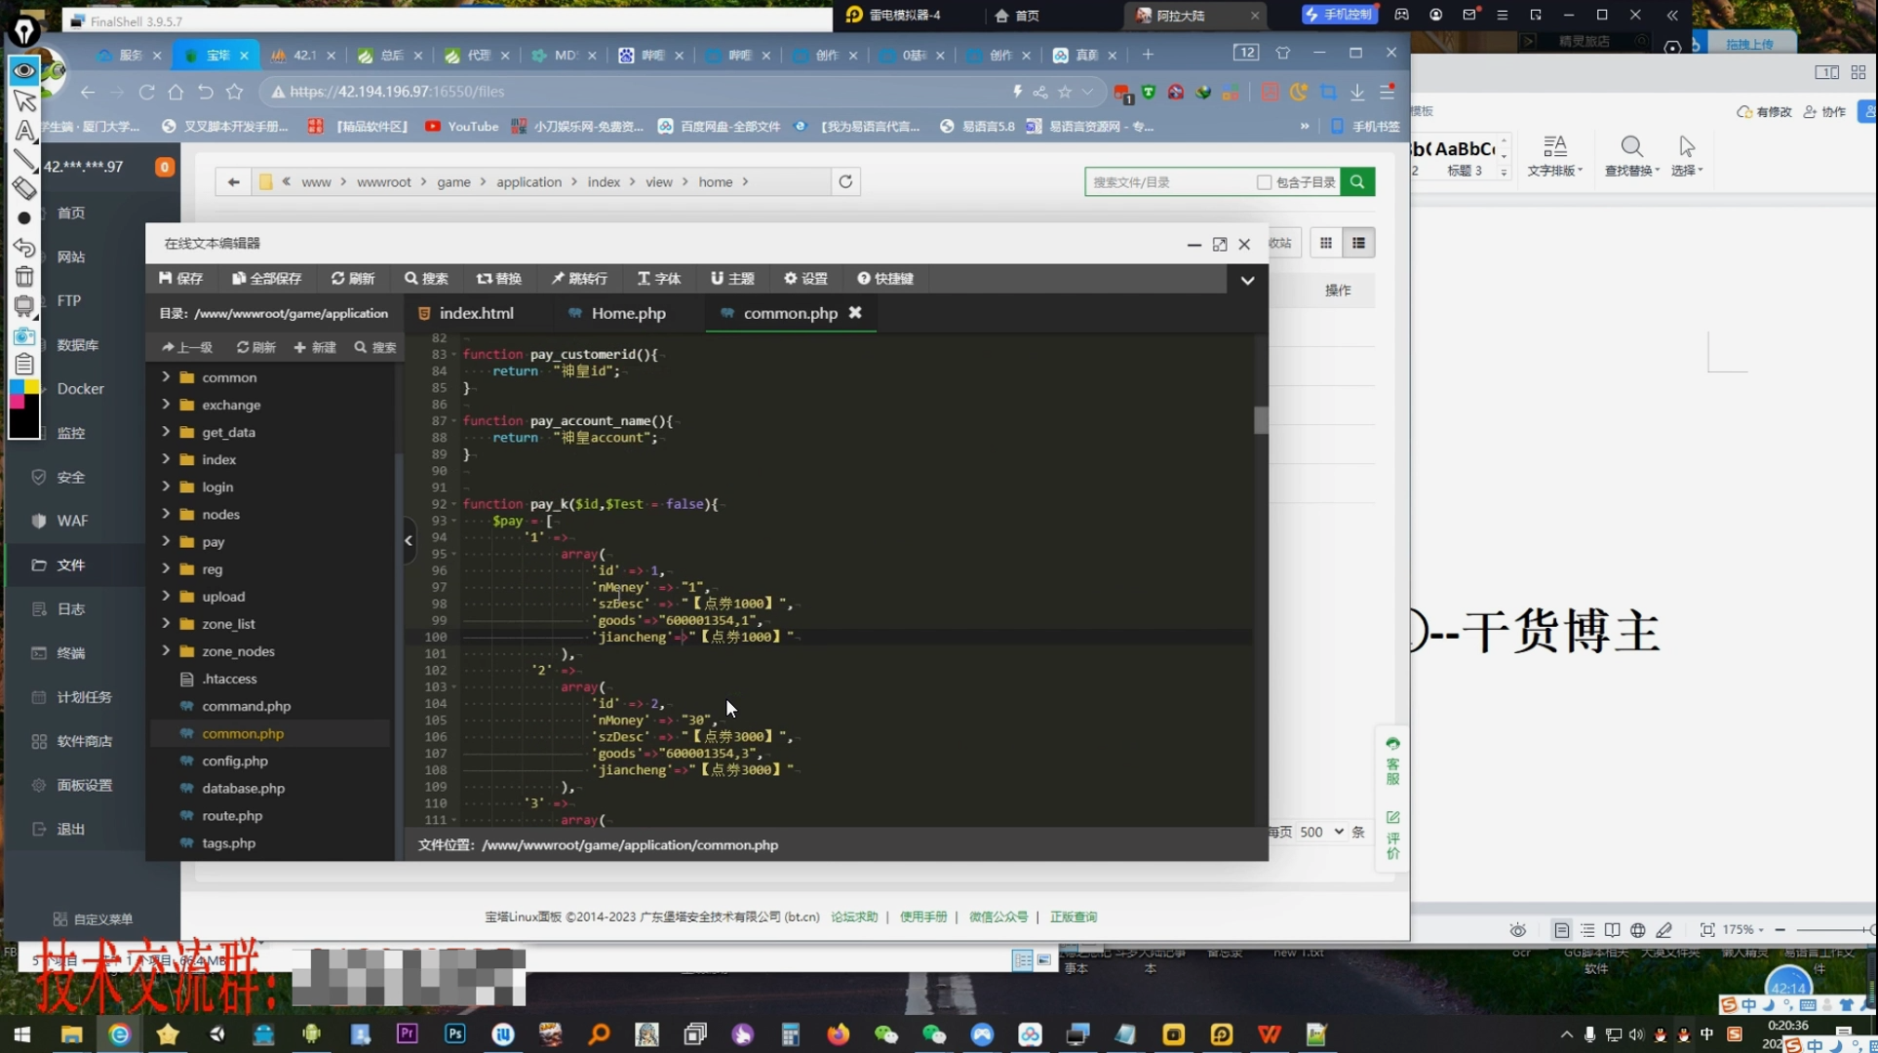Click the forum help footer link

point(854,916)
